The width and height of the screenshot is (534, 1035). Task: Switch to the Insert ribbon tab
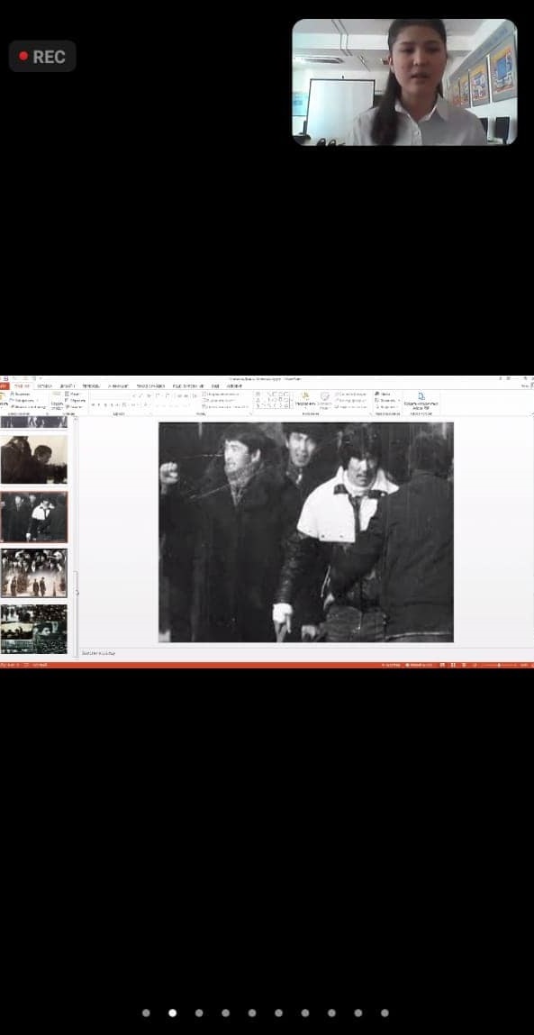tap(45, 386)
